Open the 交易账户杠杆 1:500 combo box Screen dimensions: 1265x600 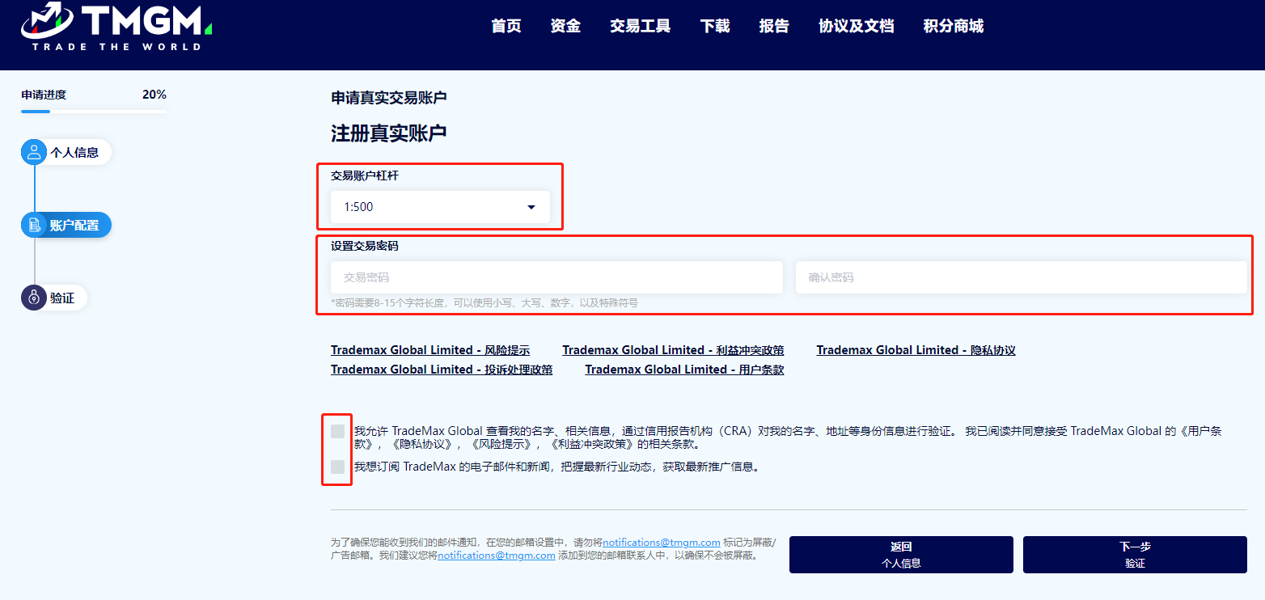[440, 207]
